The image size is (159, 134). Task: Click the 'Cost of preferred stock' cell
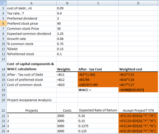tap(32, 80)
